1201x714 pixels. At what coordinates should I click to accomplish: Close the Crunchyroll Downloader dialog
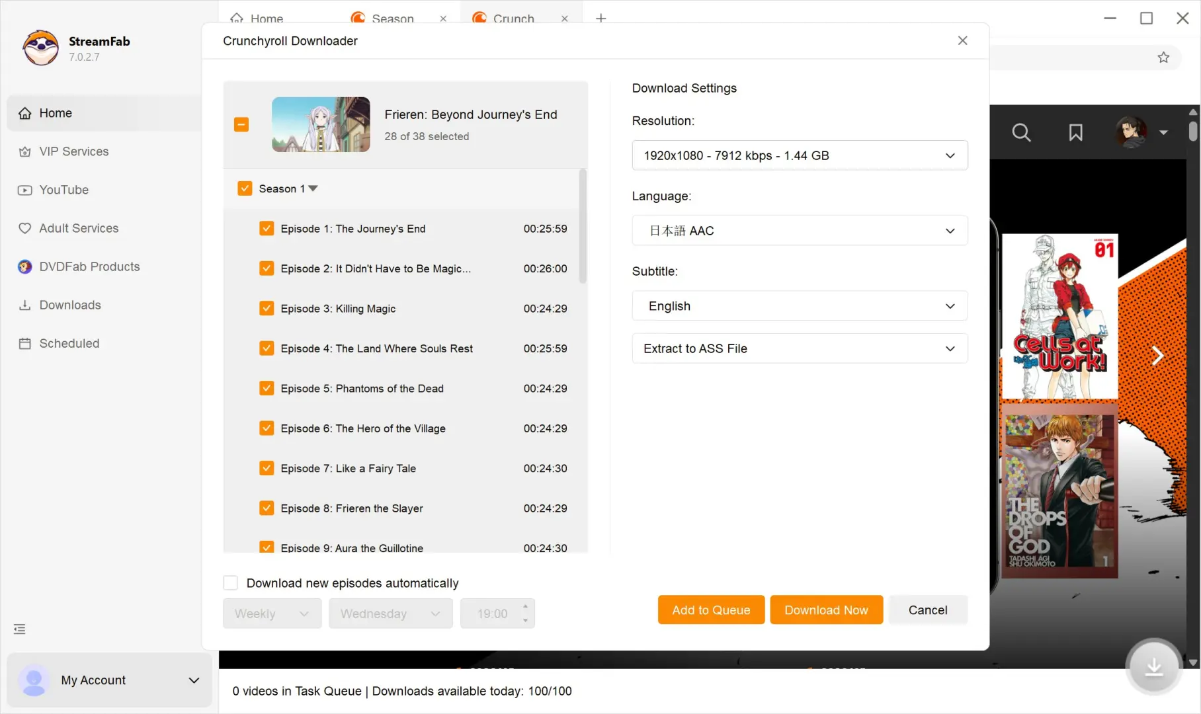click(x=962, y=40)
